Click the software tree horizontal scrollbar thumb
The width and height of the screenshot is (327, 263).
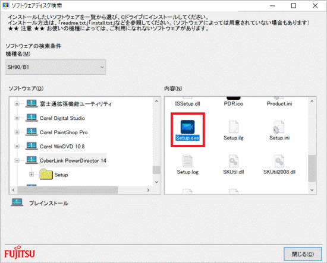[x=68, y=190]
